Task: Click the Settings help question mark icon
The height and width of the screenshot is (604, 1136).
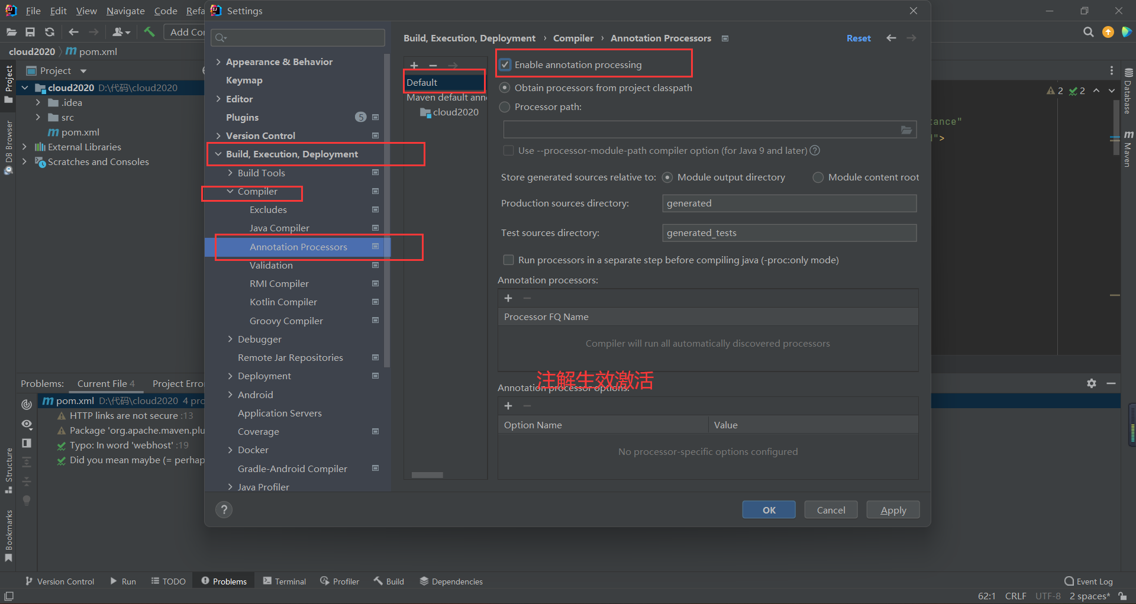Action: (x=224, y=510)
